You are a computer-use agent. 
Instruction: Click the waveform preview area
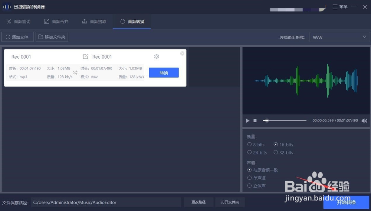[x=306, y=81]
